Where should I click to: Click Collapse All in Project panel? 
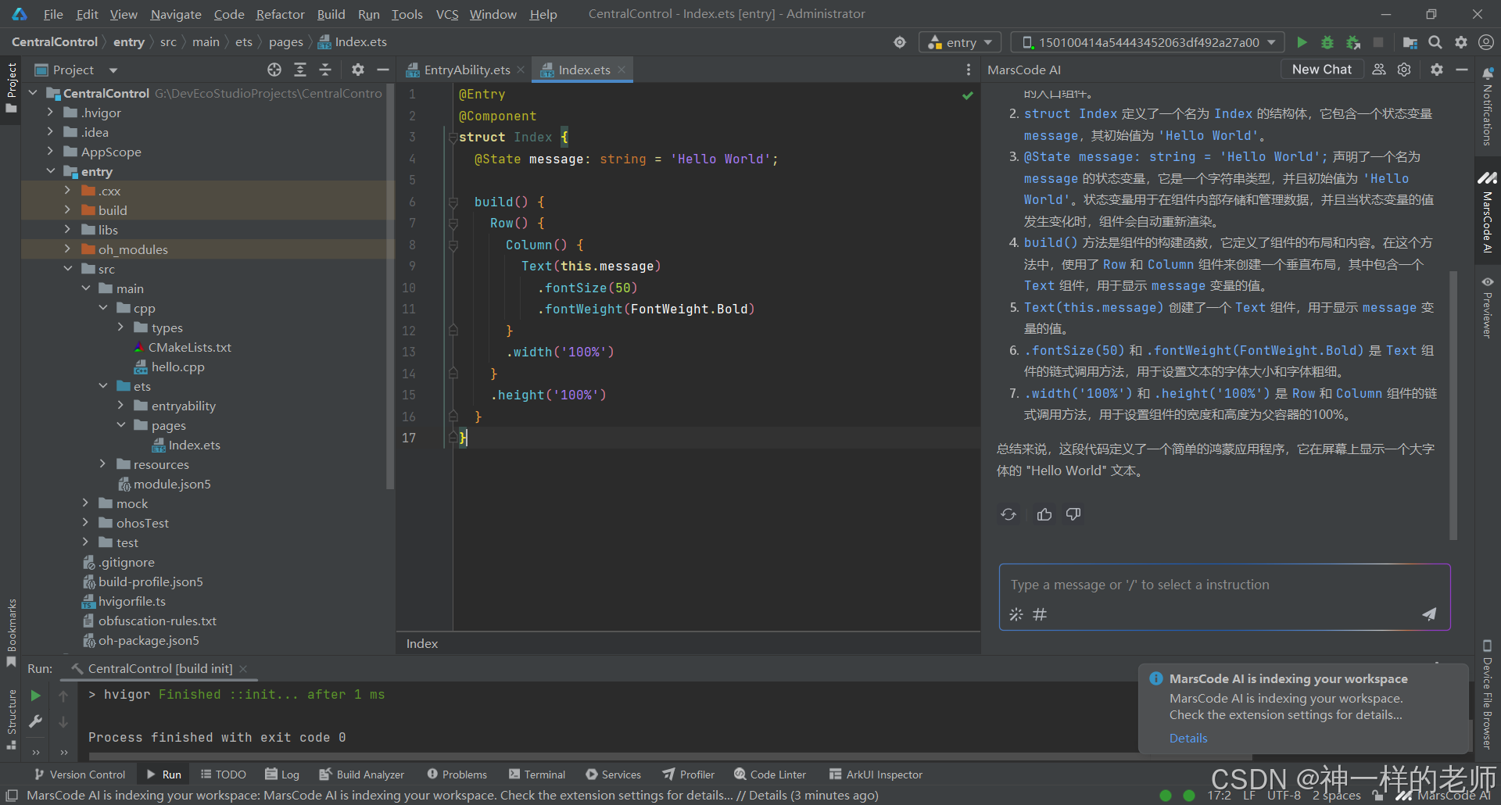tap(325, 70)
